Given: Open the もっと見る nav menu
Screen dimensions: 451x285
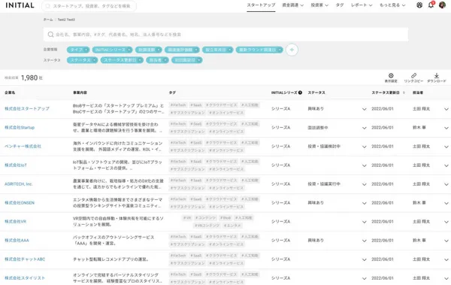Looking at the screenshot, I should coord(392,5).
